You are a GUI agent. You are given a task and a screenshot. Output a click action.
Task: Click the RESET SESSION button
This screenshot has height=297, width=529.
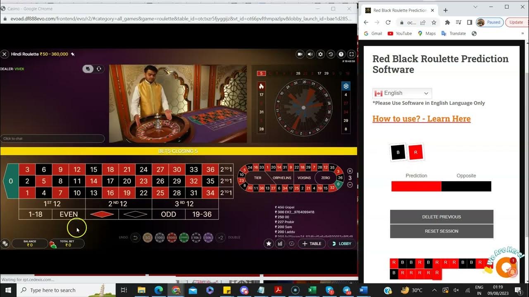coord(441,231)
